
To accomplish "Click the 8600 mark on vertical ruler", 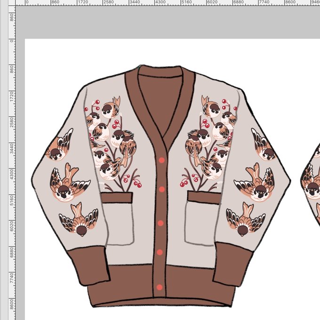I will pos(12,304).
